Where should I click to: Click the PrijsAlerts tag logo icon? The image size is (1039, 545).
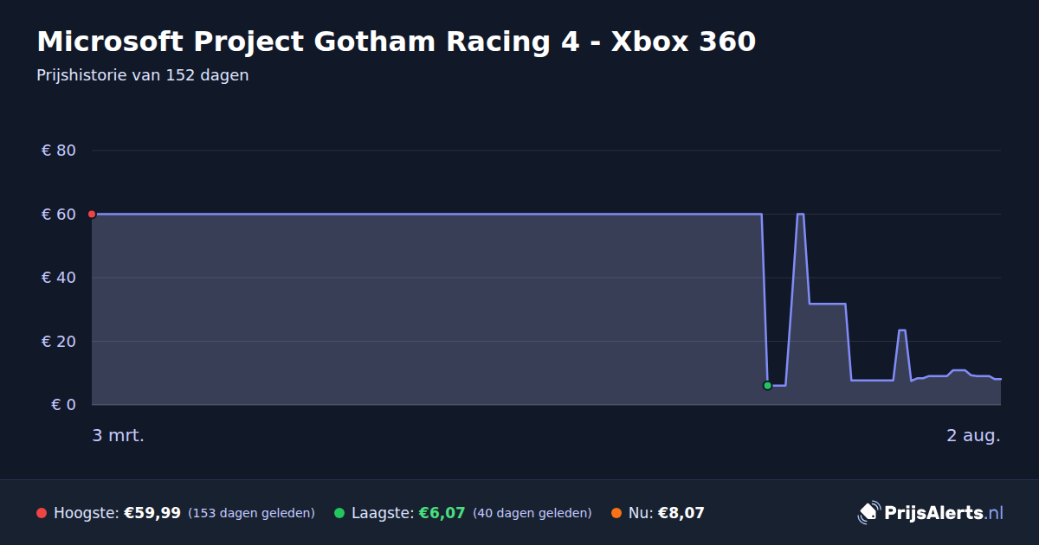coord(868,512)
